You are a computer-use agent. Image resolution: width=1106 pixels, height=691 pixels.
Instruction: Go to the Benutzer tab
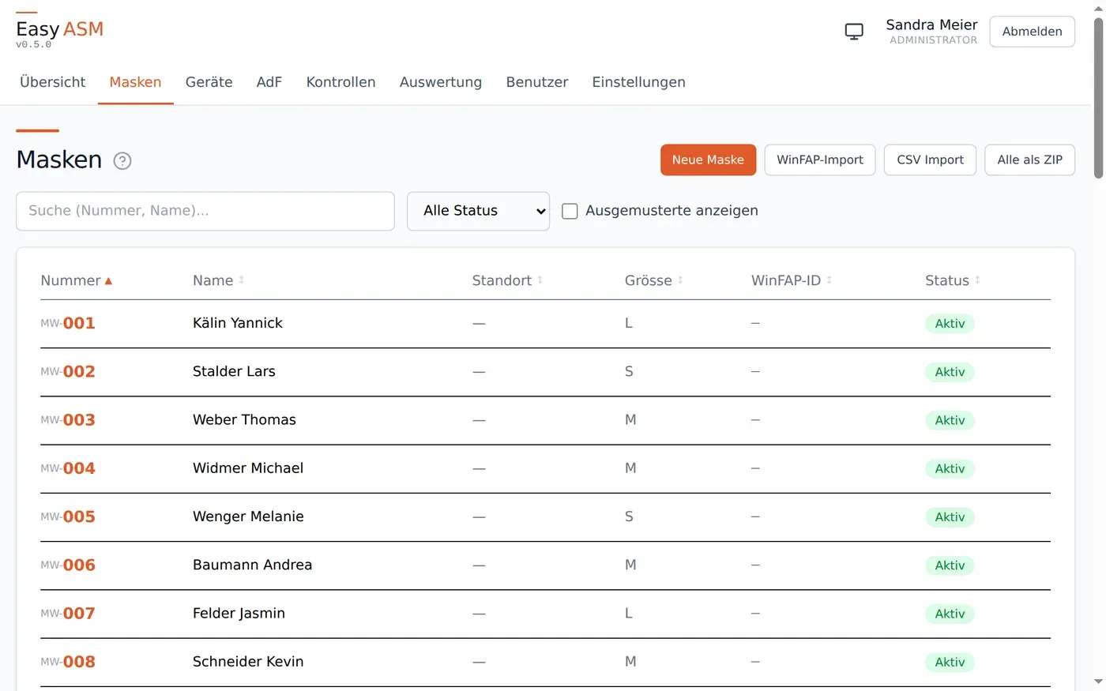pyautogui.click(x=537, y=82)
